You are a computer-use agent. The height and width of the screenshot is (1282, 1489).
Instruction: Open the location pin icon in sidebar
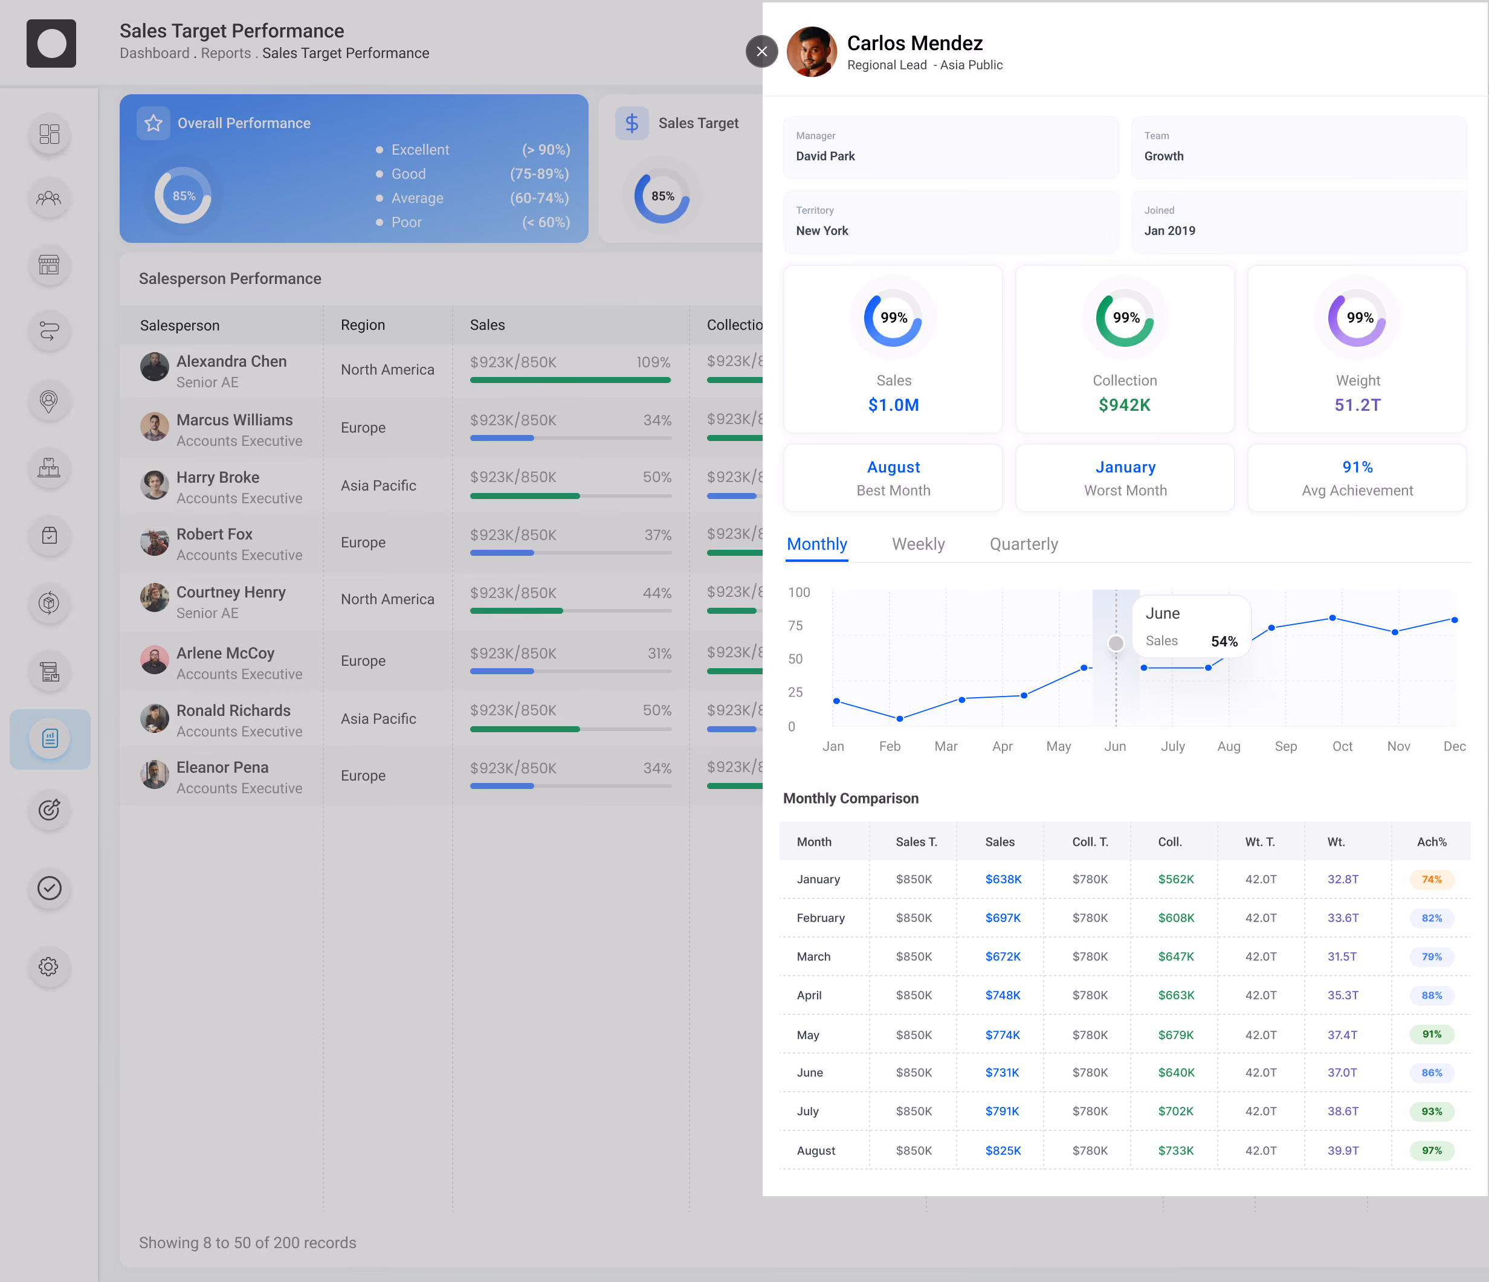[x=50, y=401]
